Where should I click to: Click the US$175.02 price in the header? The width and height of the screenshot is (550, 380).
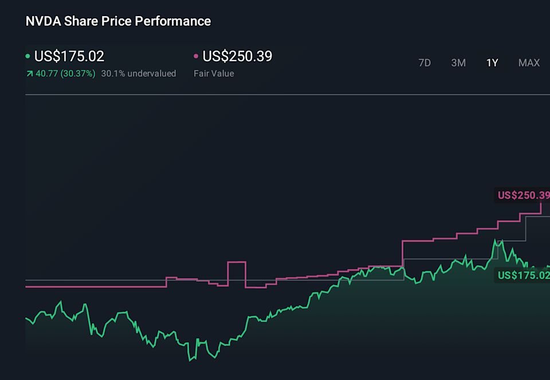[69, 57]
